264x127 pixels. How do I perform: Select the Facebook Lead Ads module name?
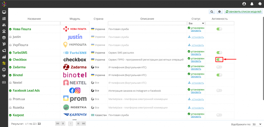26,90
